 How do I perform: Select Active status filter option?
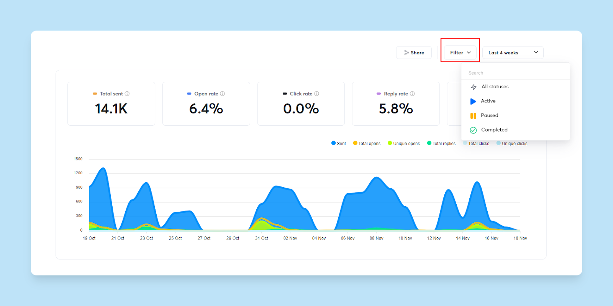tap(515, 101)
